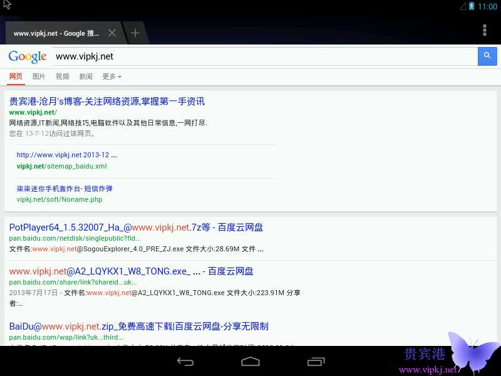Click the green www.vipkj.net/ URL
The image size is (501, 376).
click(33, 112)
